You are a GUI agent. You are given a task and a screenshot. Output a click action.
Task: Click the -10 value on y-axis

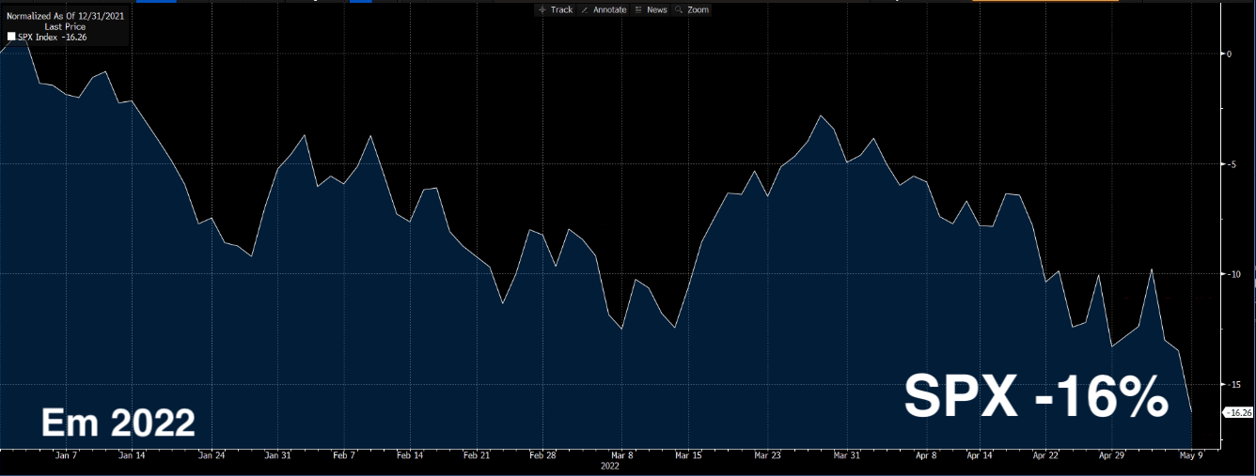pyautogui.click(x=1232, y=274)
